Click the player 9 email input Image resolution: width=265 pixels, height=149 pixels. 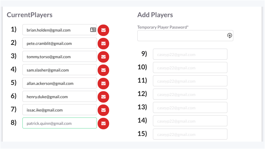190,54
